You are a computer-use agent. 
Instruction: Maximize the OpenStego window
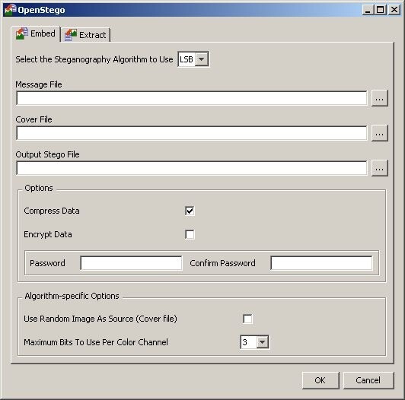pos(380,10)
